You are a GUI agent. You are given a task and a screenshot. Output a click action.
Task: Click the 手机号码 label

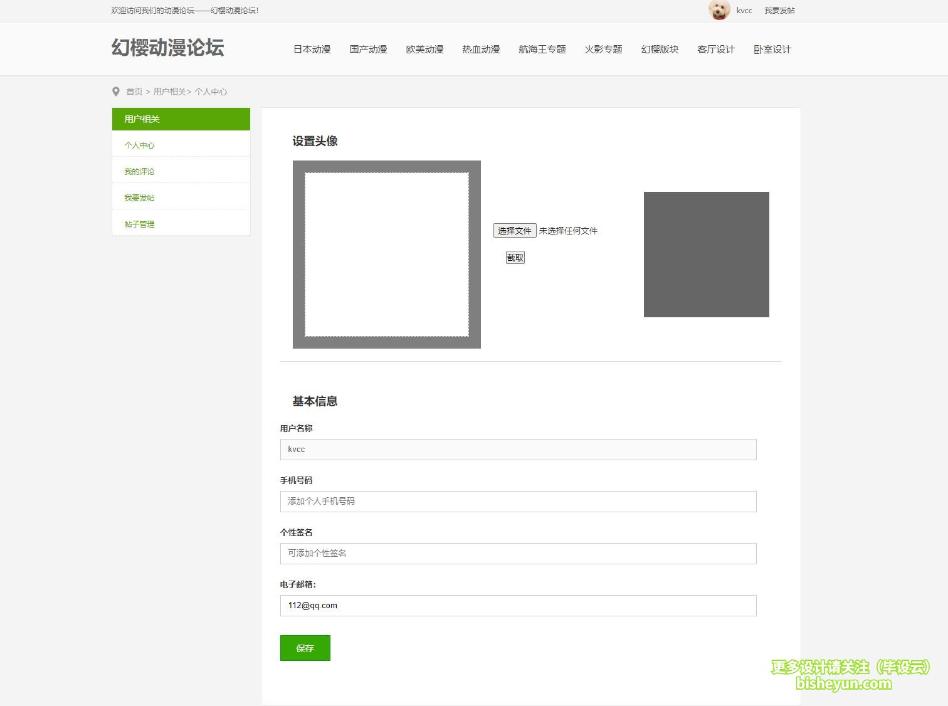point(296,480)
